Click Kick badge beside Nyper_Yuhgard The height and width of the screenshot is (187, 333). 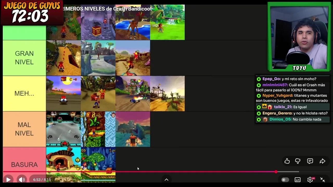tap(259, 96)
